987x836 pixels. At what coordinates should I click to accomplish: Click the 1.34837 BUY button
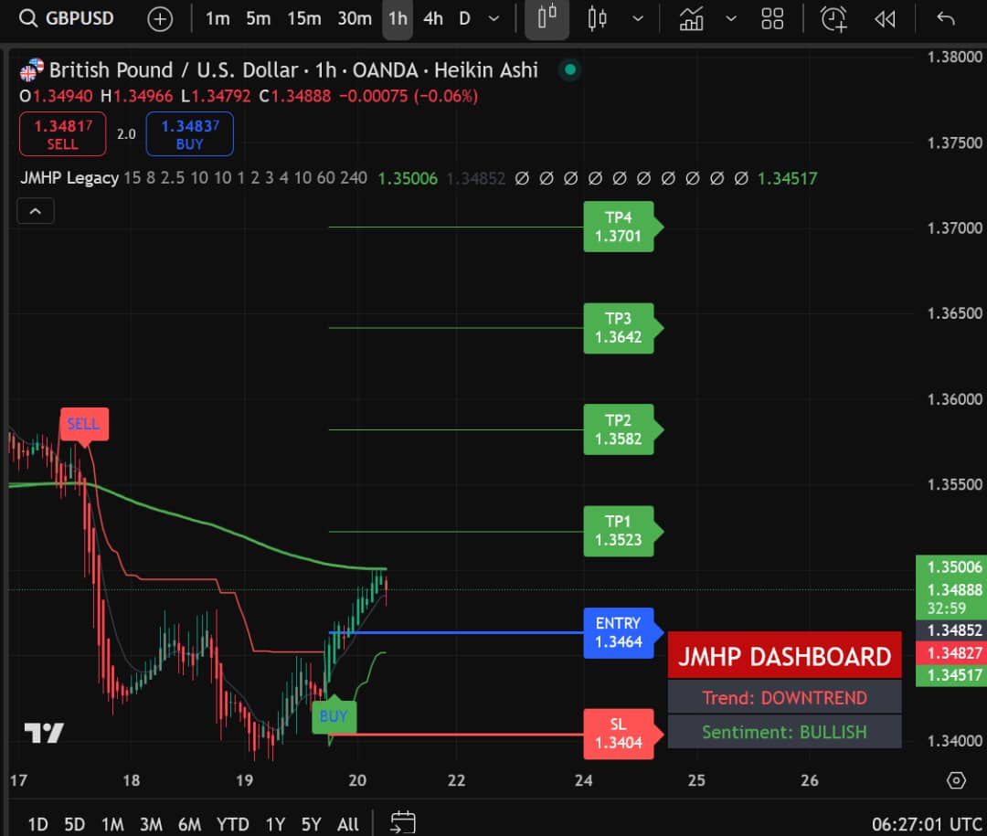click(x=189, y=134)
